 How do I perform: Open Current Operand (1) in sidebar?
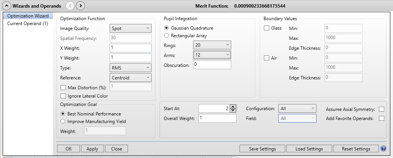coord(27,24)
